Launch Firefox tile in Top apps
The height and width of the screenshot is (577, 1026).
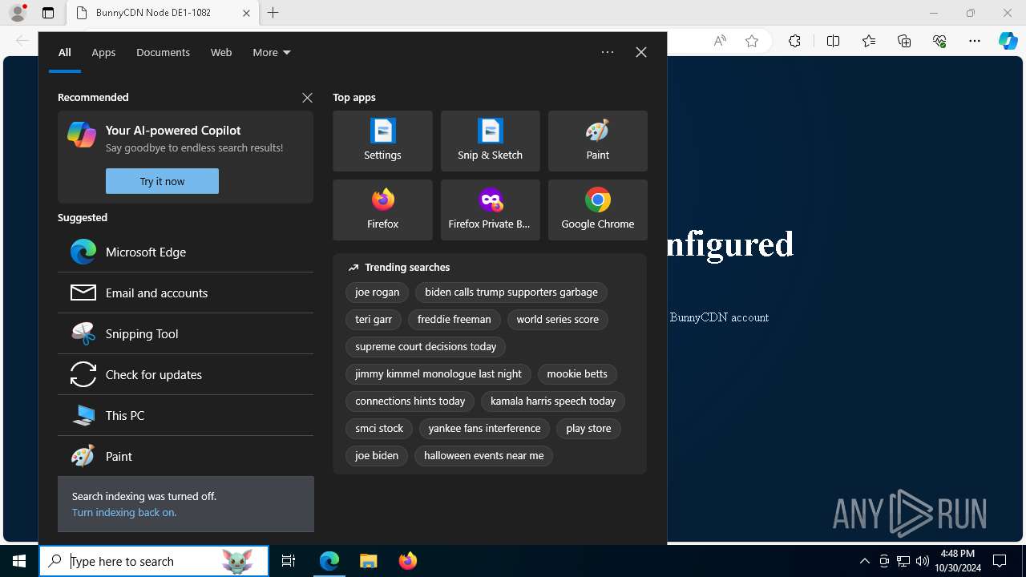(382, 210)
